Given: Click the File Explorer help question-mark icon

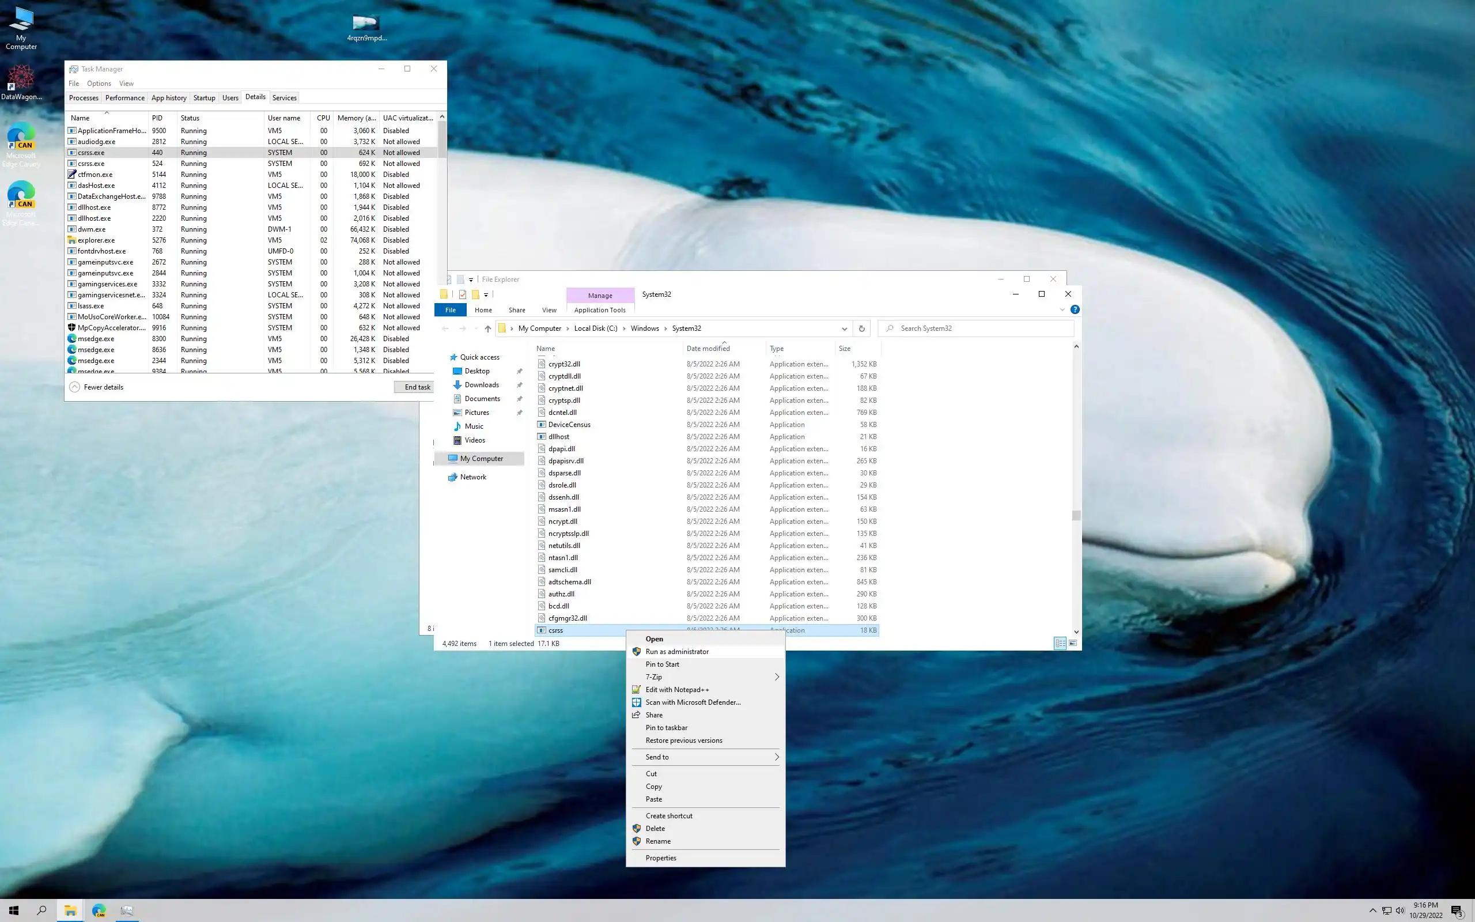Looking at the screenshot, I should (x=1075, y=310).
